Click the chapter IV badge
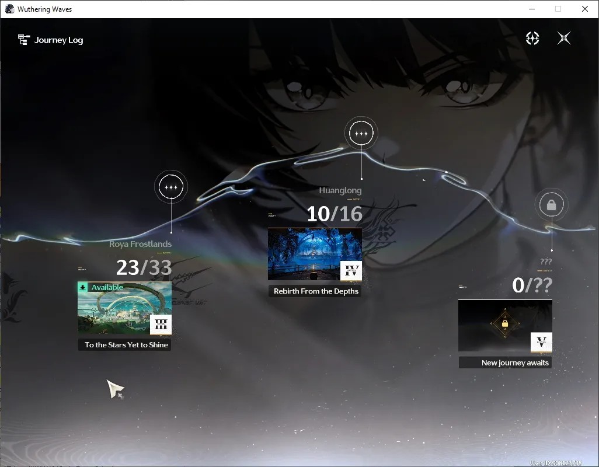599x467 pixels. tap(351, 271)
